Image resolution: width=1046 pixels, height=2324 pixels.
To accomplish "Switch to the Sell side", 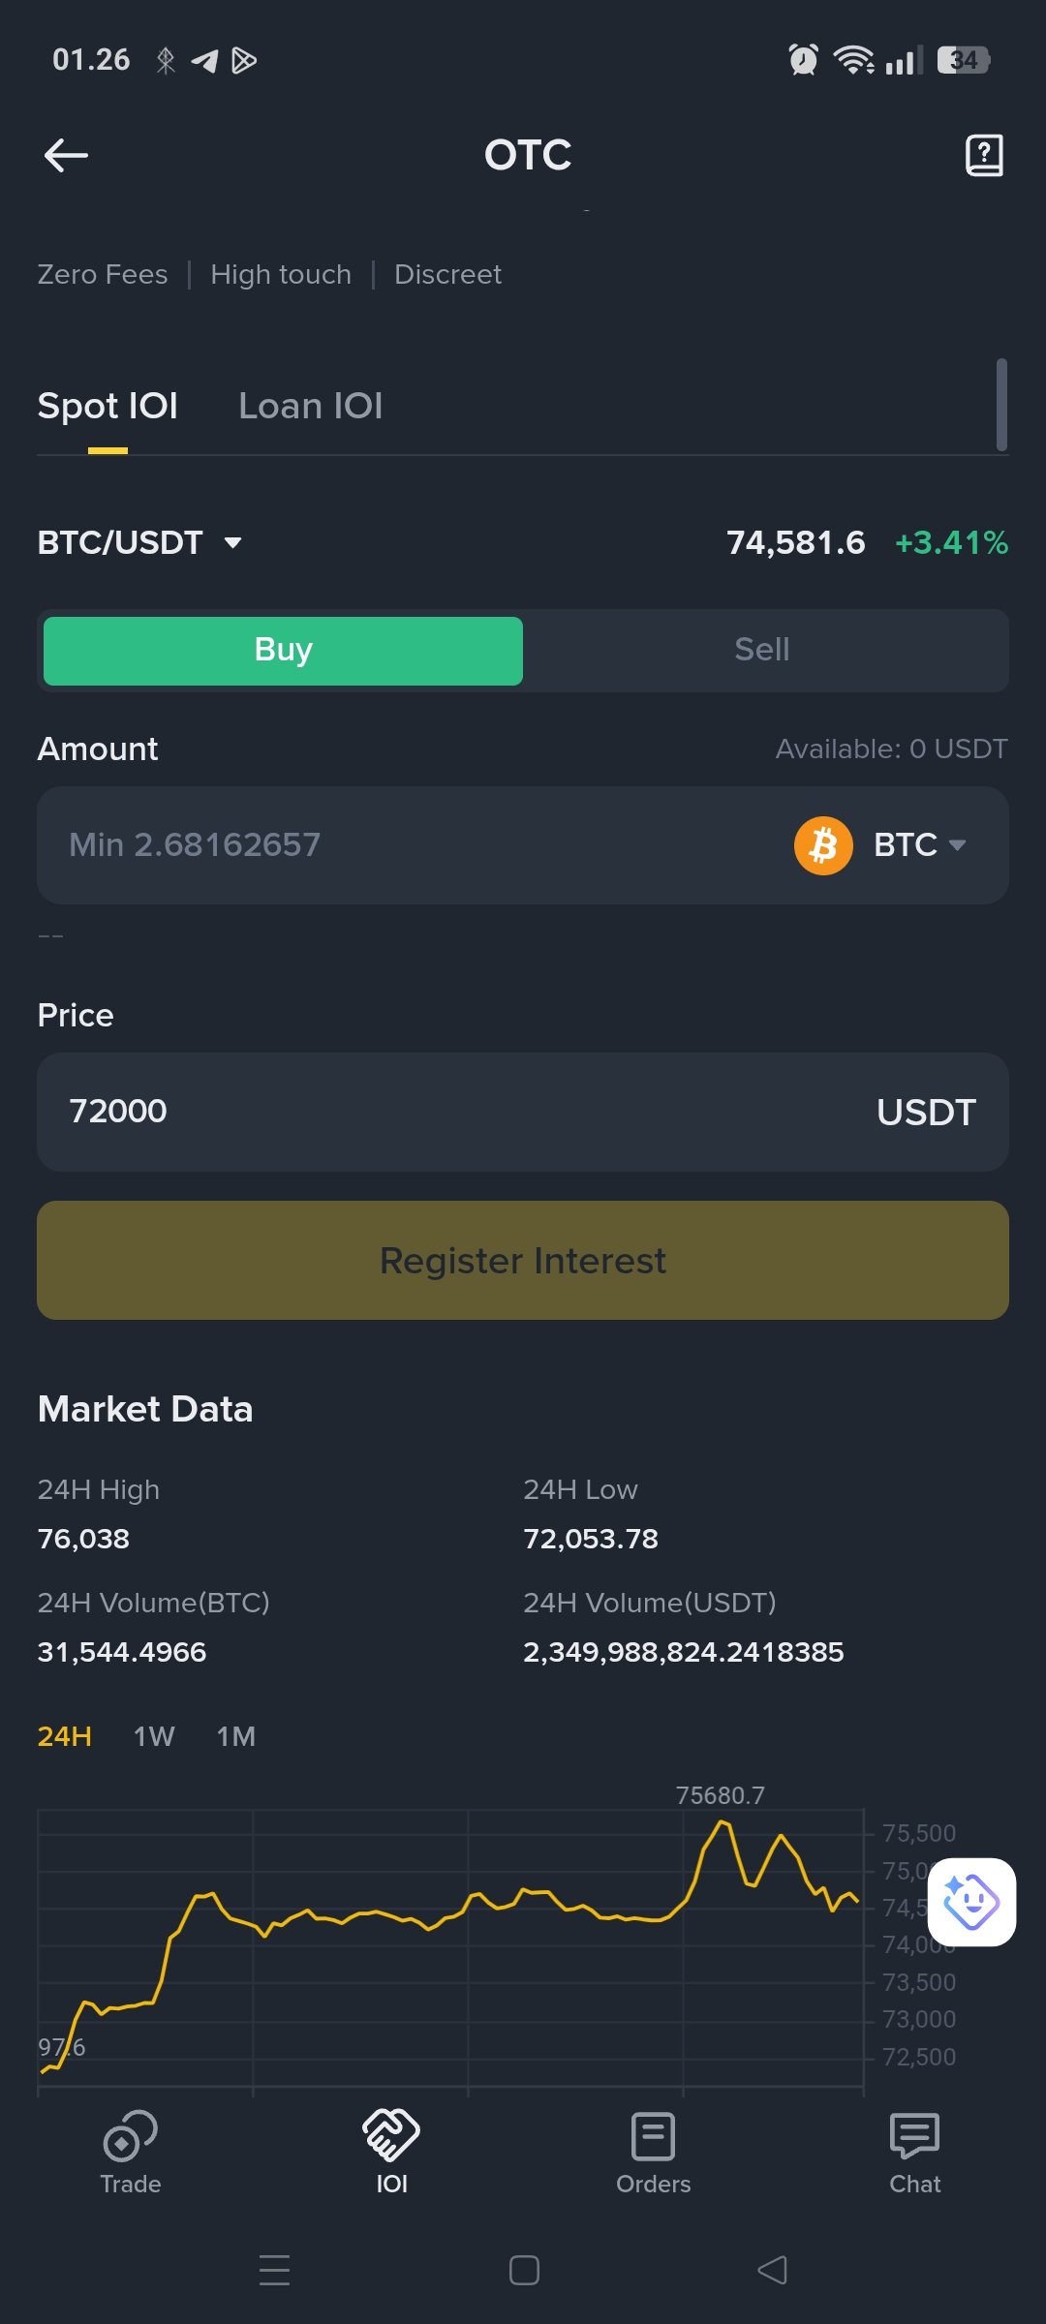I will (762, 650).
